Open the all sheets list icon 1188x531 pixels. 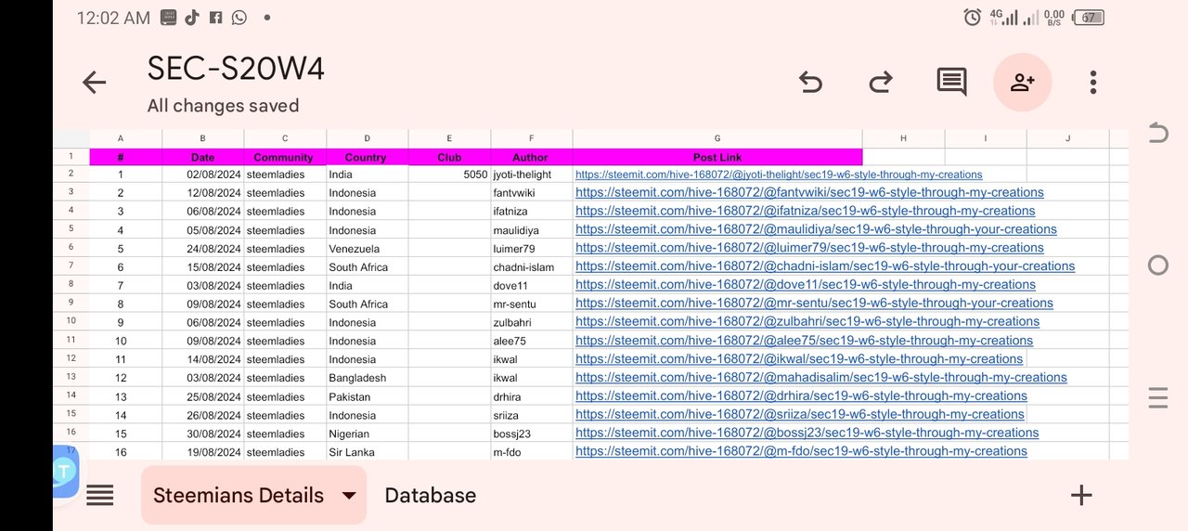click(100, 496)
